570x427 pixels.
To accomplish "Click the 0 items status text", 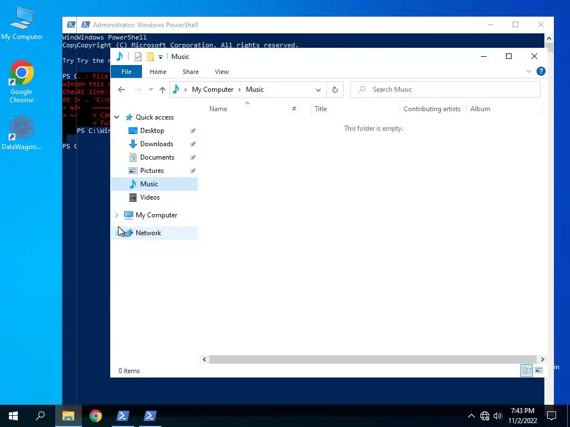I will [129, 371].
